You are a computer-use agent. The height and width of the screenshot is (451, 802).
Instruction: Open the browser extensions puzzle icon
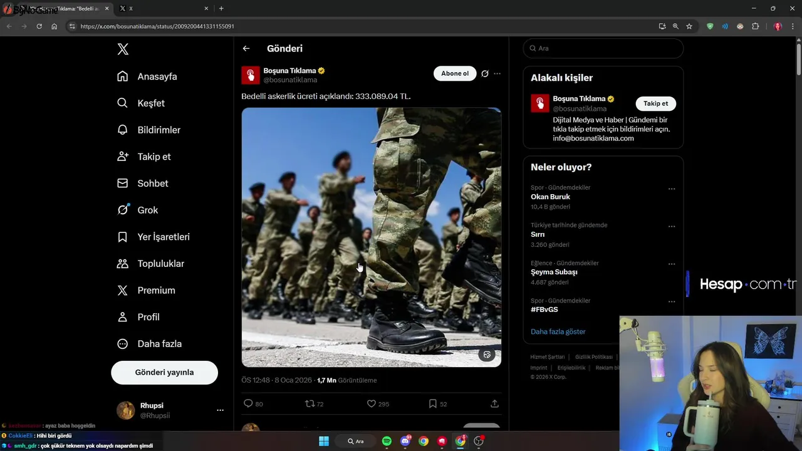[755, 26]
